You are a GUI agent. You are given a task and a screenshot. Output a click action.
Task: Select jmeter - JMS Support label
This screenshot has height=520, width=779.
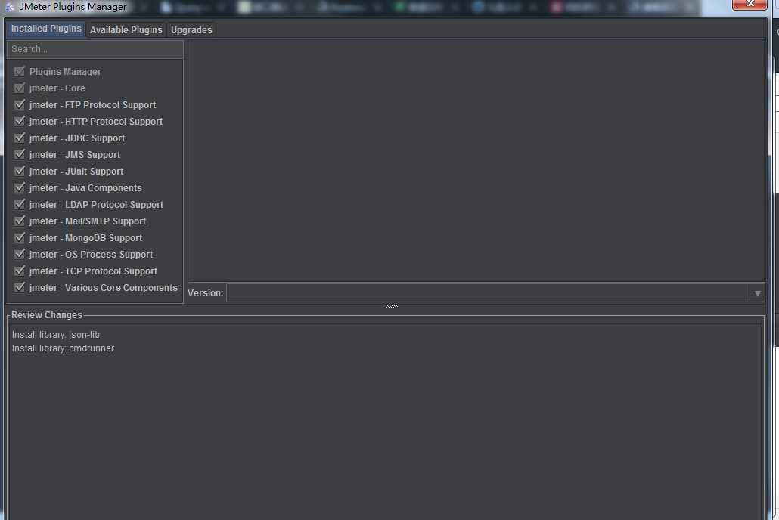[75, 154]
